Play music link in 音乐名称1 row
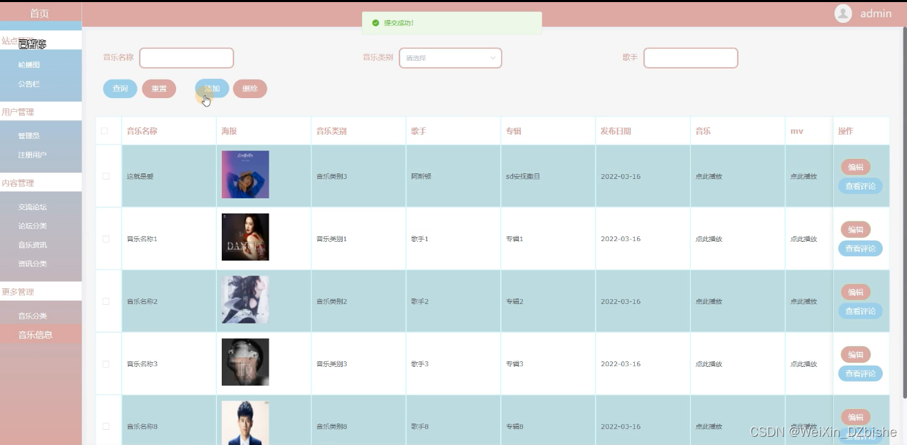The height and width of the screenshot is (445, 907). pyautogui.click(x=709, y=239)
